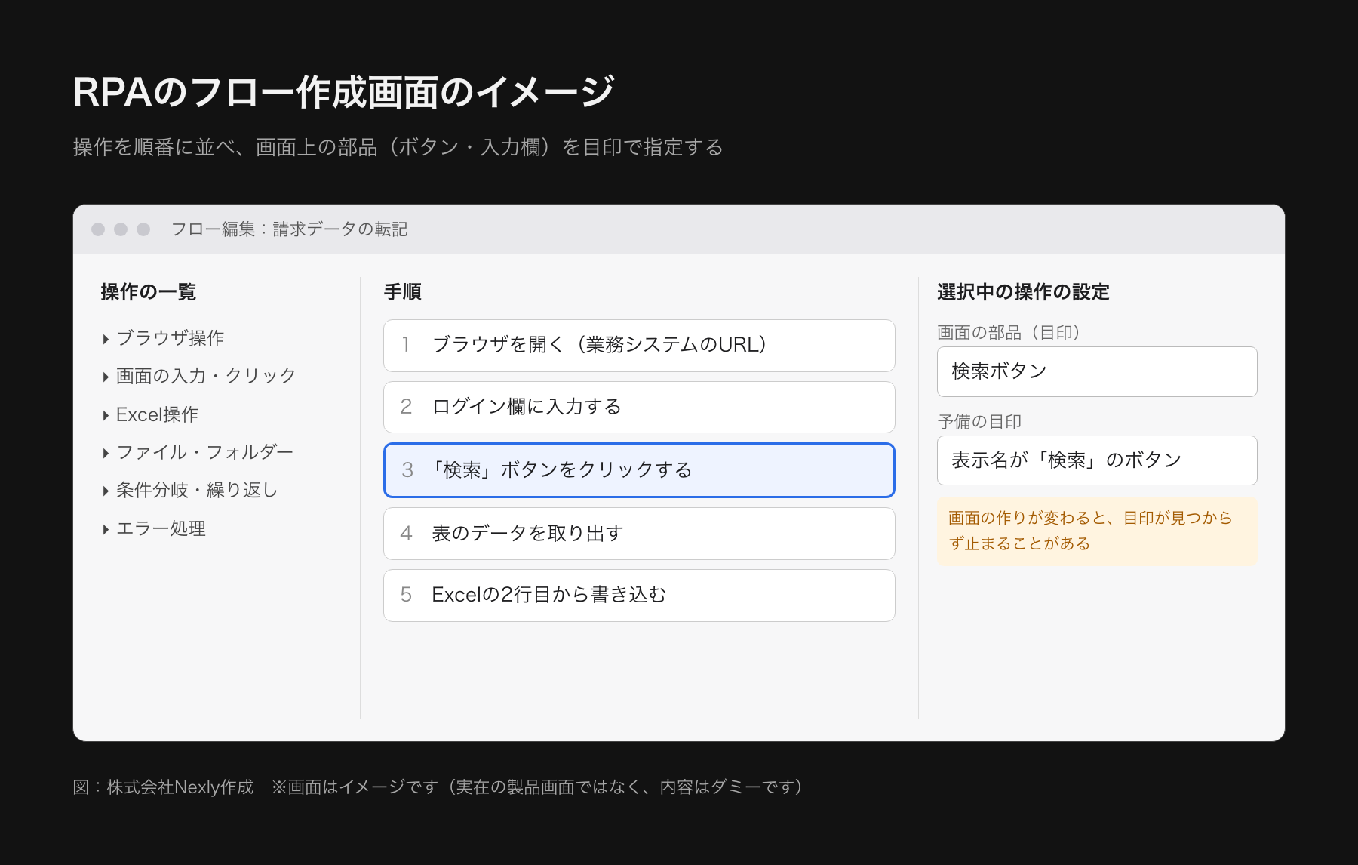Viewport: 1358px width, 865px height.
Task: Expand the ブラウザ操作 category arrow
Action: coord(106,340)
